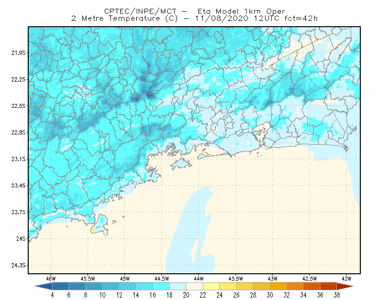Image resolution: width=389 pixels, height=300 pixels.
Task: Click the colorbar value label 18
Action: (169, 295)
